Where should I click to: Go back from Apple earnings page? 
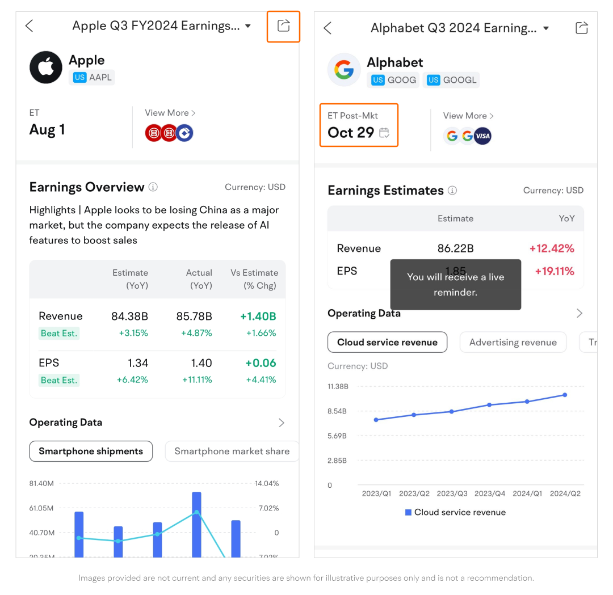[x=30, y=26]
